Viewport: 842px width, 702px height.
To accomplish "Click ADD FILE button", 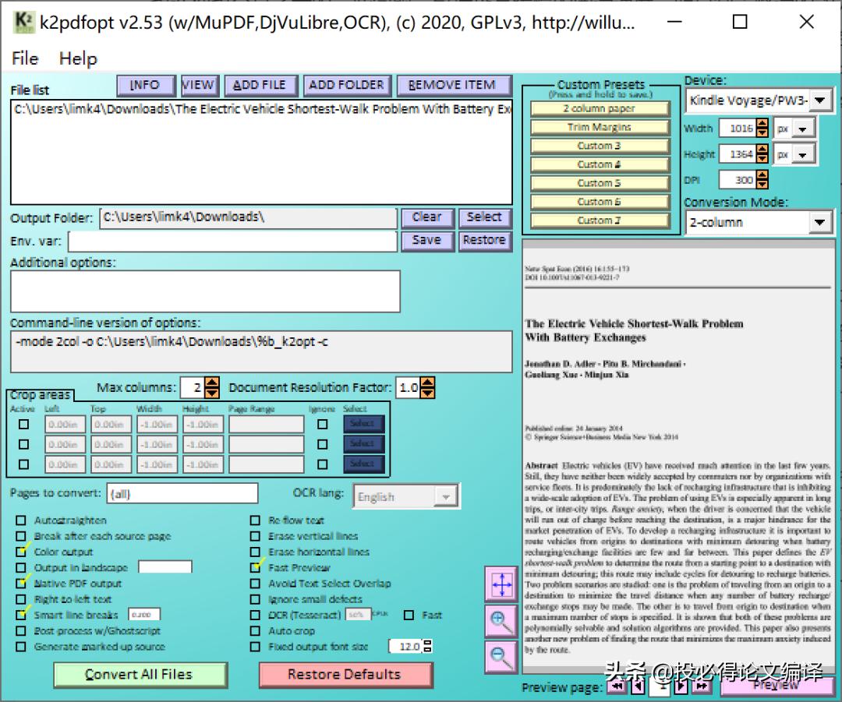I will [261, 85].
